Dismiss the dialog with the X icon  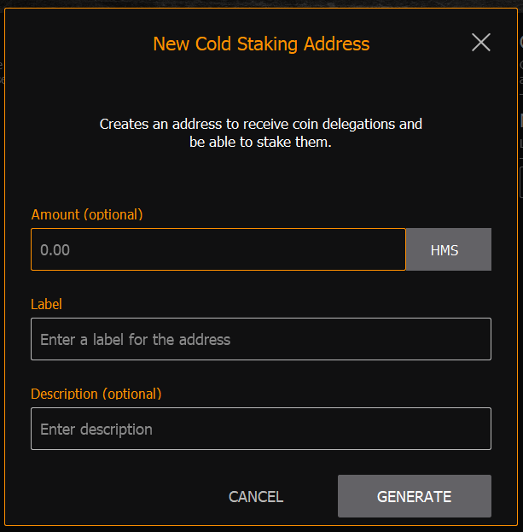coord(481,43)
